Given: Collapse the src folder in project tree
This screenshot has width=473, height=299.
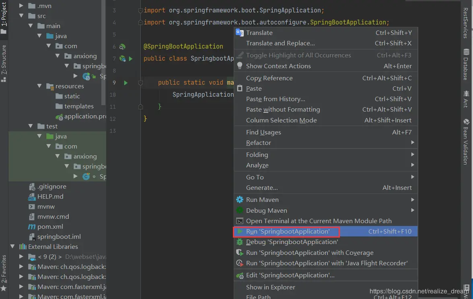Looking at the screenshot, I should 21,16.
